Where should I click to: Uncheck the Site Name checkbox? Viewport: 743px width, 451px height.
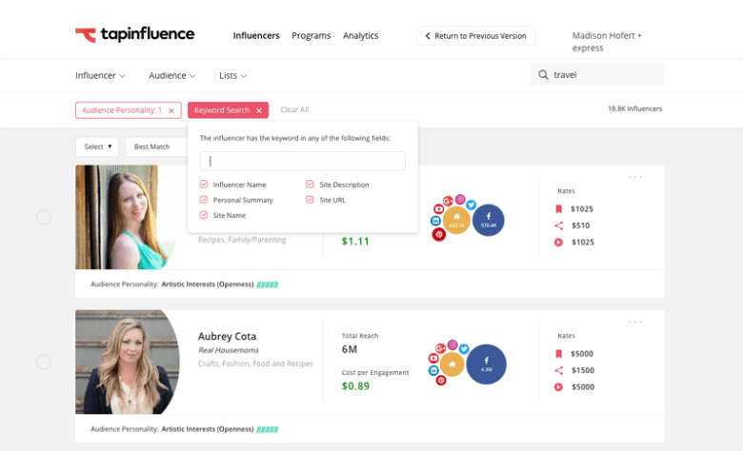[x=204, y=215]
